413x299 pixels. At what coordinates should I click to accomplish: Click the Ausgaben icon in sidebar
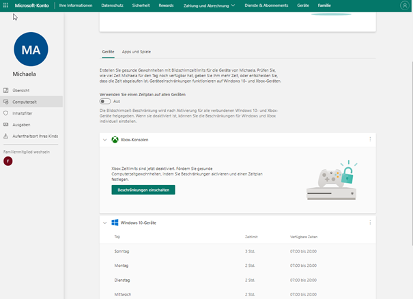(x=6, y=125)
